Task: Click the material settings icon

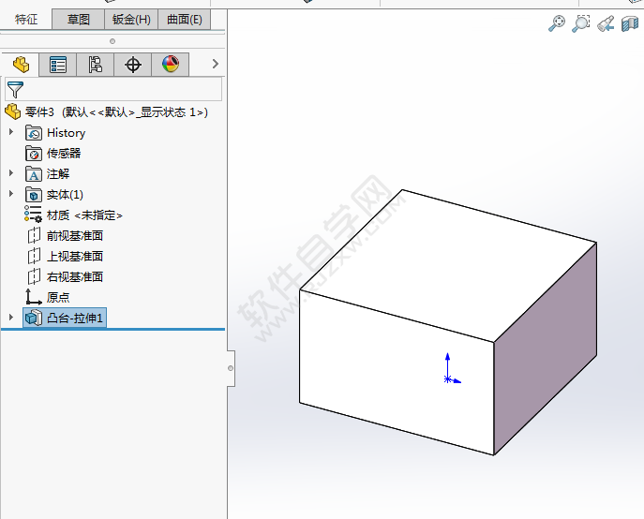Action: click(x=33, y=214)
